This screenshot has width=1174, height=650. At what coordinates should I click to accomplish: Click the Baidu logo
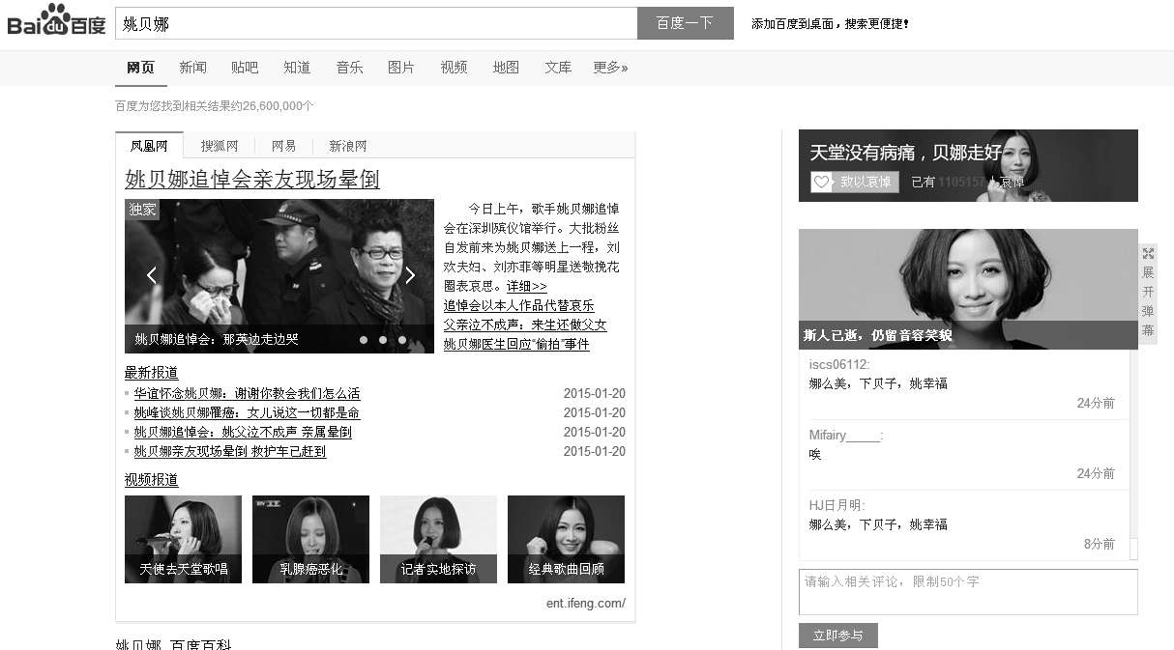coord(56,21)
